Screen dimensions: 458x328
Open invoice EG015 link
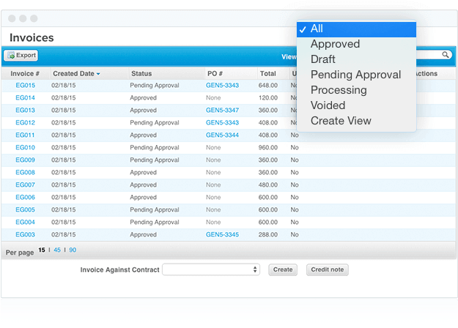tap(25, 85)
